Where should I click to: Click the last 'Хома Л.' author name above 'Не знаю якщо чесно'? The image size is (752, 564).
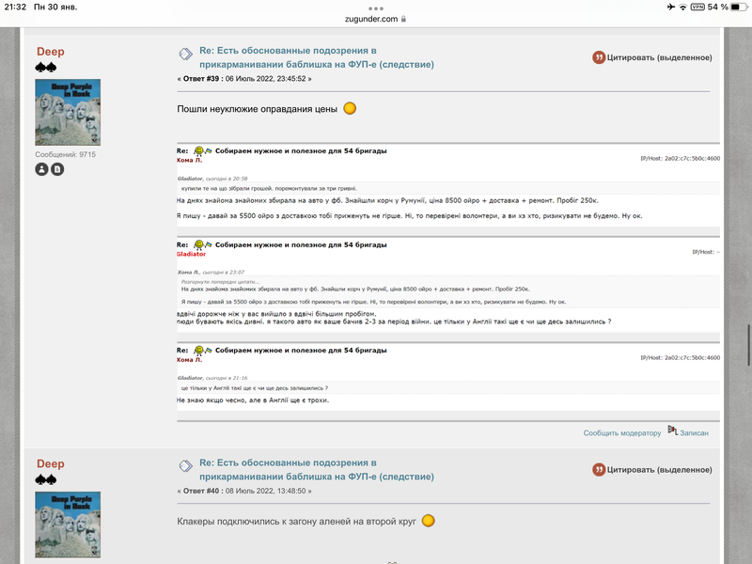pos(190,360)
